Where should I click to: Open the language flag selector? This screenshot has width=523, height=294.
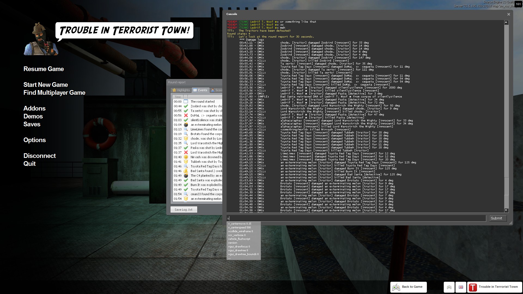(x=461, y=287)
